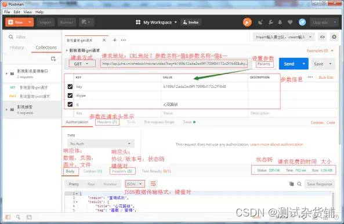Switch to the Collections tab
Screen dimensions: 344x224
point(46,47)
